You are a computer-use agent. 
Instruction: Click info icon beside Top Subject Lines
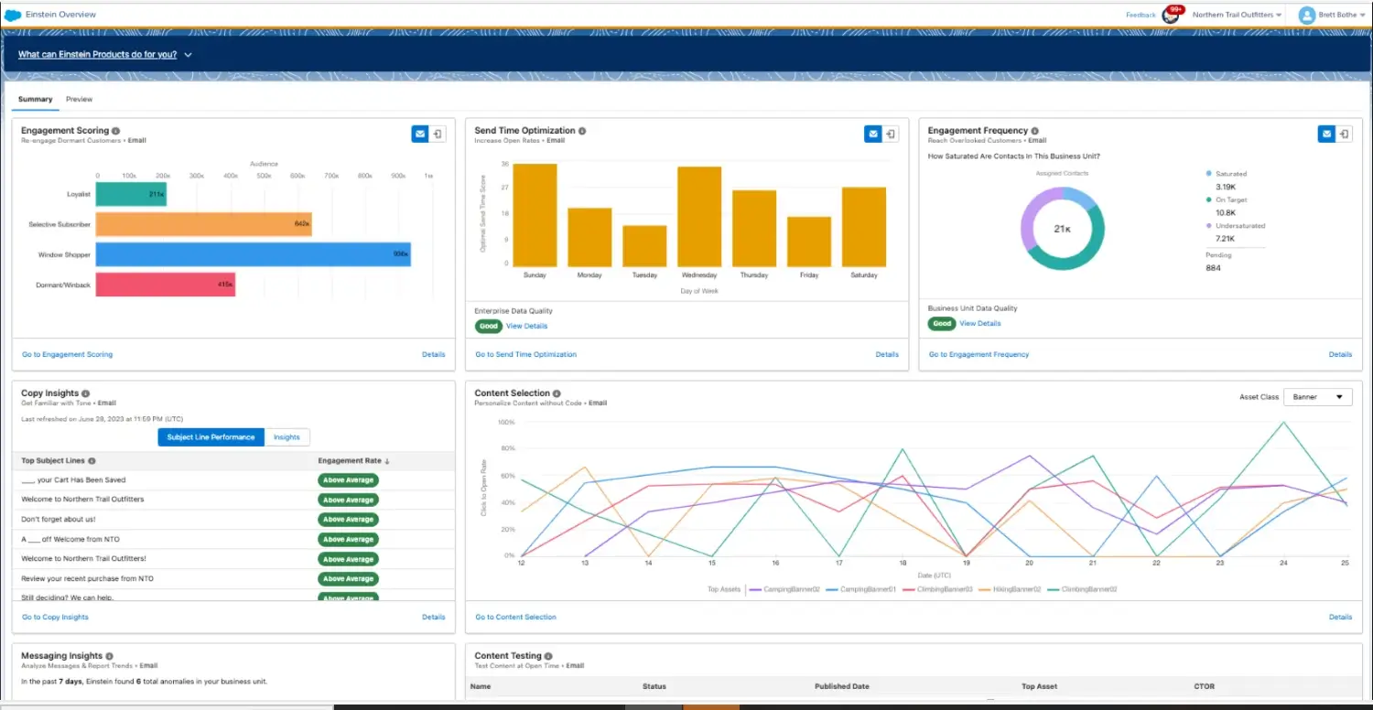tap(92, 461)
